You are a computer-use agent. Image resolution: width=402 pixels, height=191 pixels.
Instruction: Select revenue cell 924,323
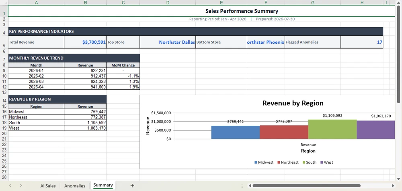[85, 81]
